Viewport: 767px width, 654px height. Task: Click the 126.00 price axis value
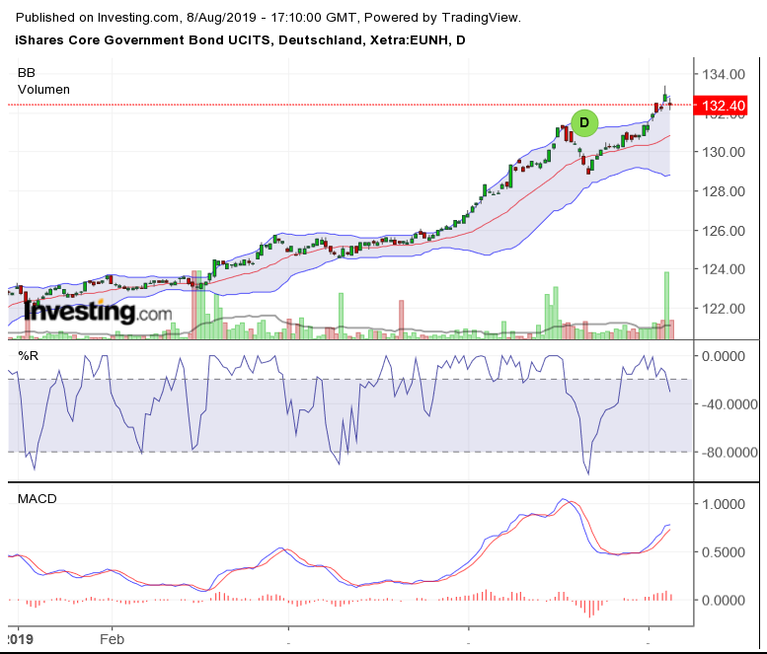point(724,230)
